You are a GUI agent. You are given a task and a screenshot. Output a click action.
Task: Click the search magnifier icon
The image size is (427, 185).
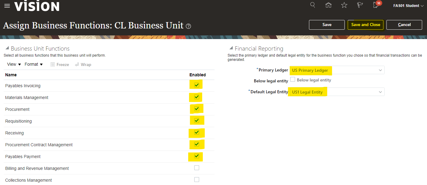313,5
